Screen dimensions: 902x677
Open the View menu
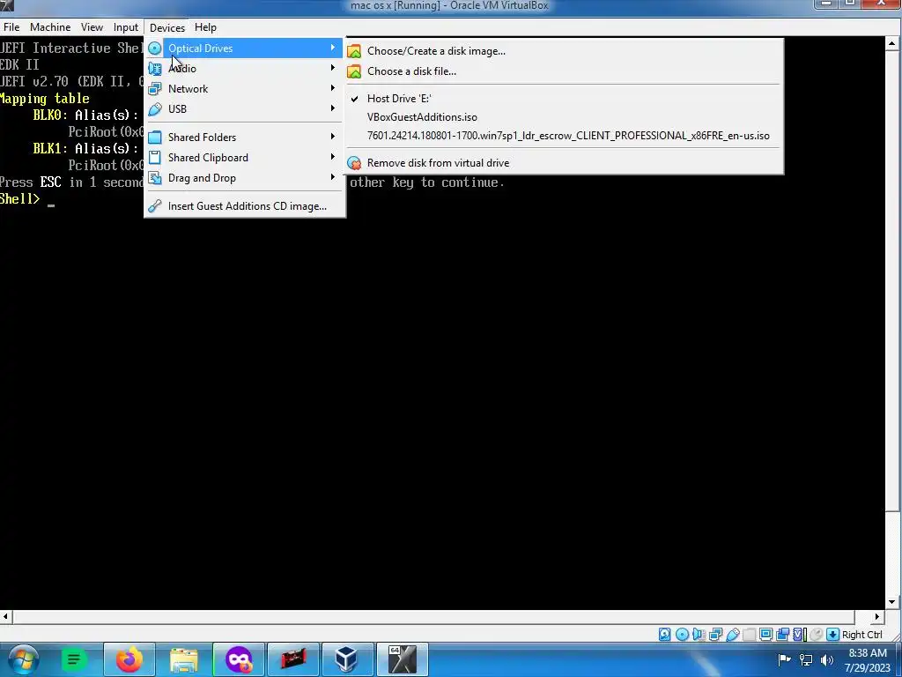(x=92, y=27)
